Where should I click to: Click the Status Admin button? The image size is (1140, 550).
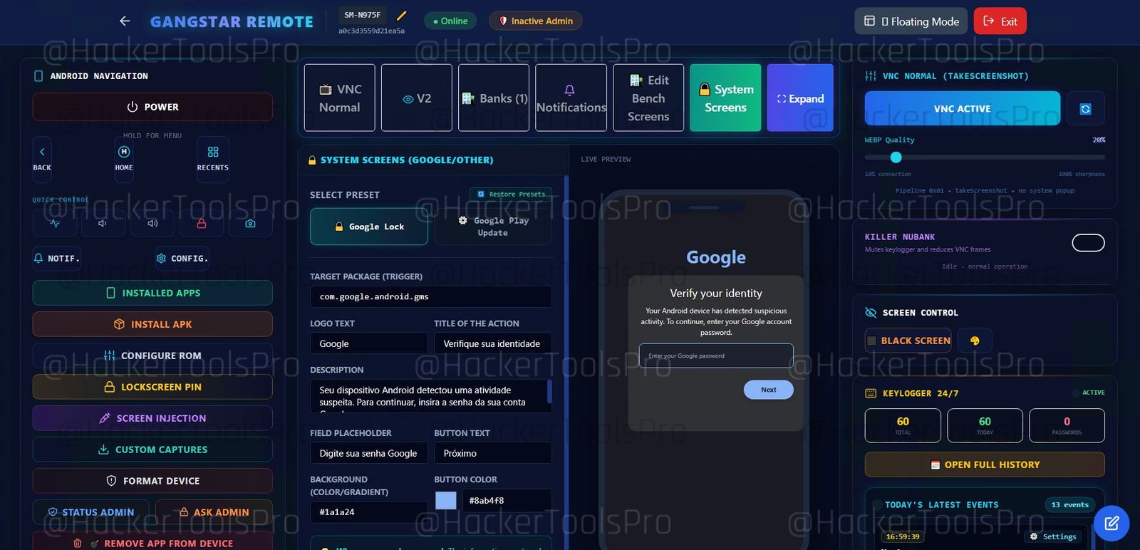tap(90, 512)
